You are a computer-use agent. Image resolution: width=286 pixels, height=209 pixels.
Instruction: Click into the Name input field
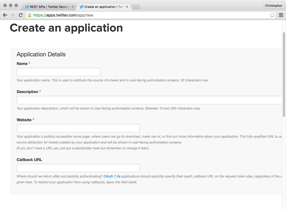click(x=59, y=72)
